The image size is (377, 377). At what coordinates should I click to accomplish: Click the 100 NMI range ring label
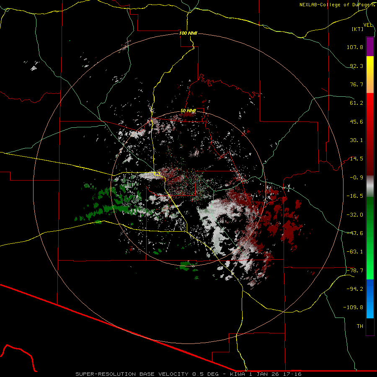(188, 33)
